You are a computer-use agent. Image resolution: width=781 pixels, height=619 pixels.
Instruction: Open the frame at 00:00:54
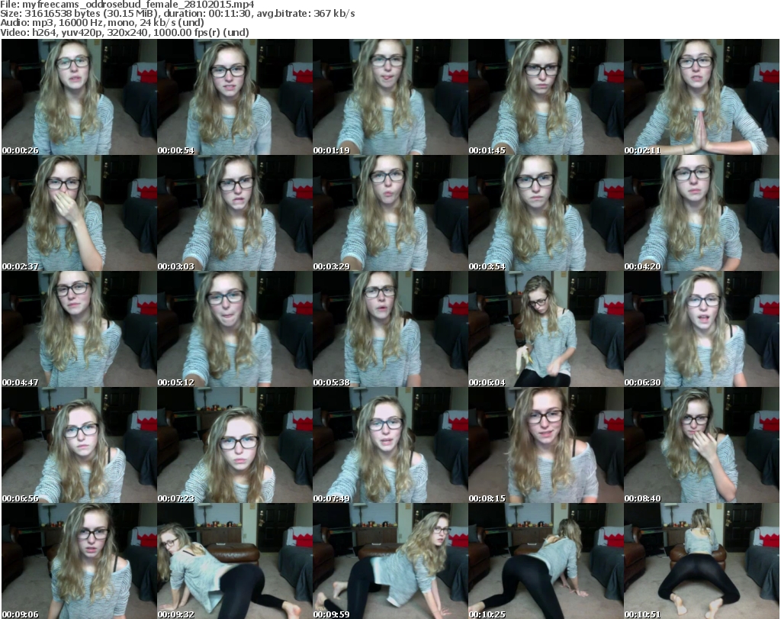coord(235,97)
